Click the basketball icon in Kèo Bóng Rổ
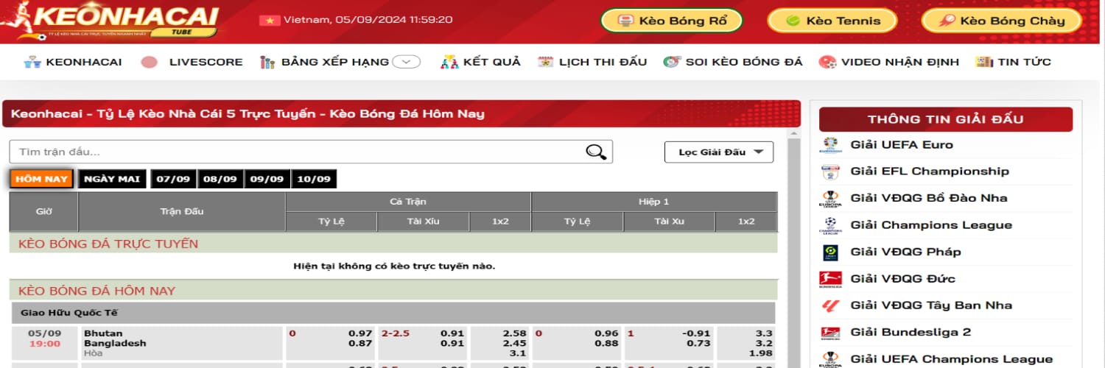This screenshot has height=368, width=1105. click(626, 21)
